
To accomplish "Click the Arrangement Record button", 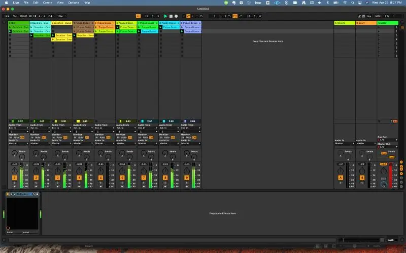I will tap(176, 16).
